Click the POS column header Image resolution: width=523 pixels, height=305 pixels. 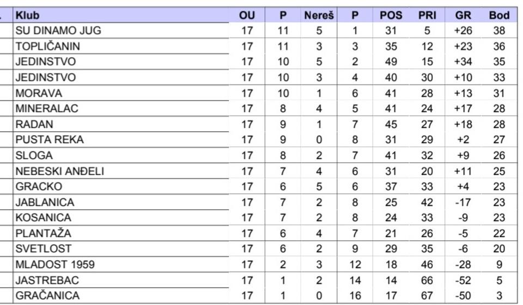(x=391, y=15)
